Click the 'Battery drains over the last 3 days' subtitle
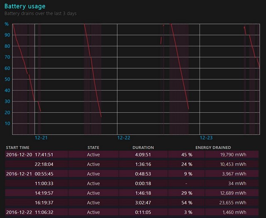266x218 pixels. click(40, 13)
